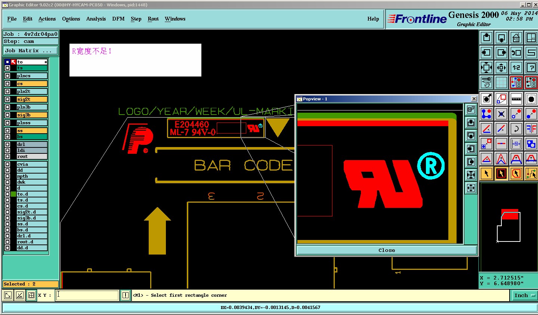Screen dimensions: 538x315
Task: Open the Inch units dropdown
Action: point(524,295)
